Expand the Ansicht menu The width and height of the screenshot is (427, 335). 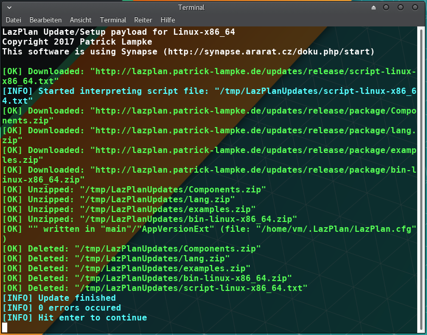tap(81, 20)
